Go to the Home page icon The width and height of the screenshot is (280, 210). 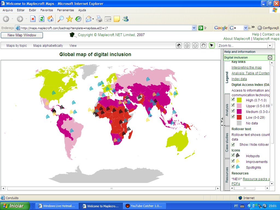50,19
